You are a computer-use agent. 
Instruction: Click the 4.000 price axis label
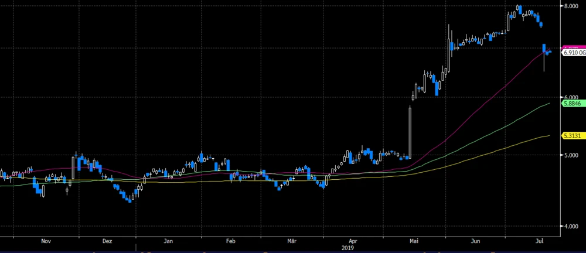click(x=571, y=227)
